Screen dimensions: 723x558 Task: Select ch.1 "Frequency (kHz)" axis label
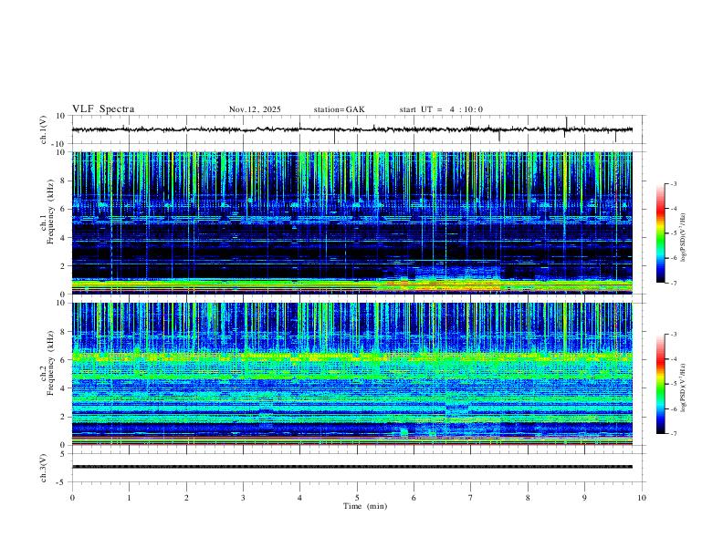pos(51,212)
